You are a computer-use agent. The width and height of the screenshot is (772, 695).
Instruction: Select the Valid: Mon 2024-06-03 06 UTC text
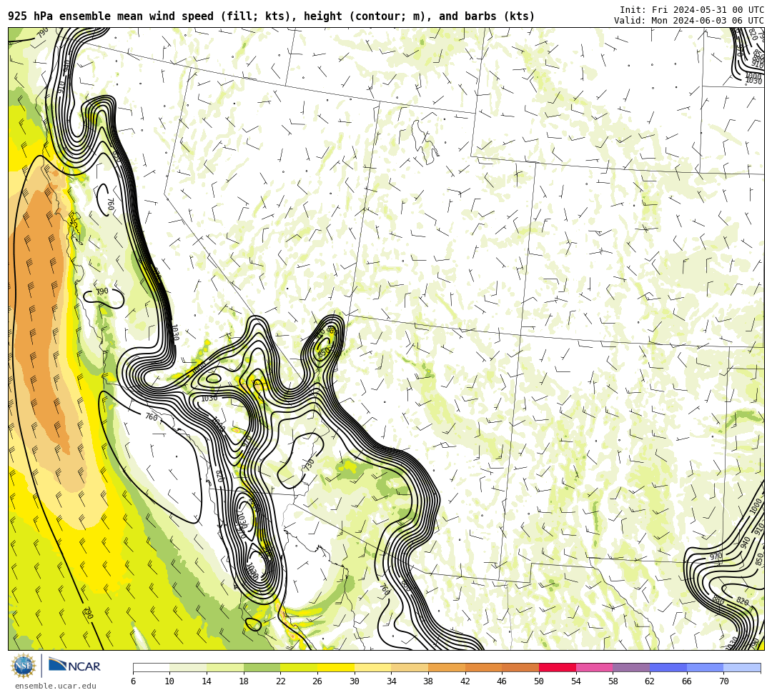pos(689,20)
